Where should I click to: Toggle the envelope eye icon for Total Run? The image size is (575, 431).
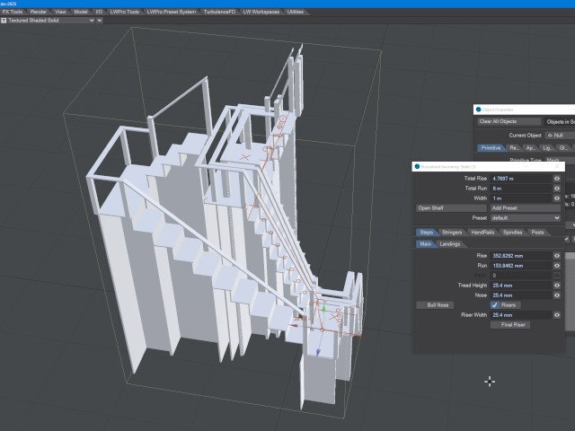coord(557,189)
